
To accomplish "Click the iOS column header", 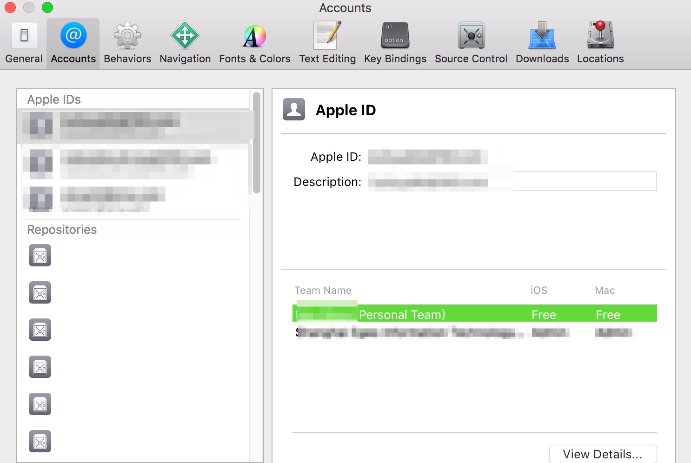I will click(539, 291).
